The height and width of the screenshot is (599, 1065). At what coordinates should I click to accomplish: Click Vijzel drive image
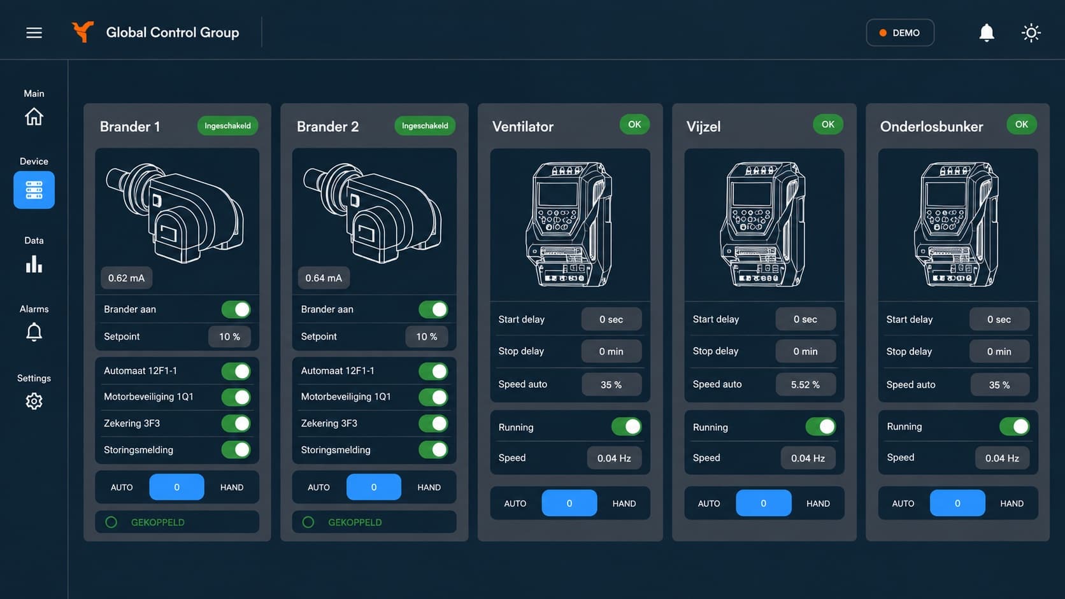[x=763, y=224]
